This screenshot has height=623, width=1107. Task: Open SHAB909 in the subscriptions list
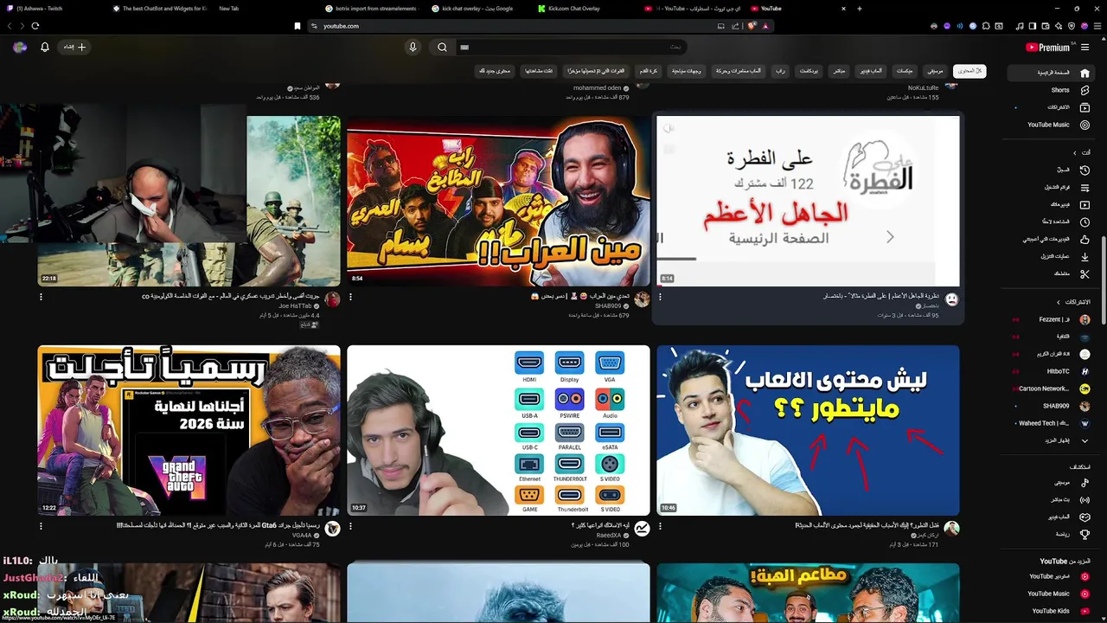coord(1053,406)
